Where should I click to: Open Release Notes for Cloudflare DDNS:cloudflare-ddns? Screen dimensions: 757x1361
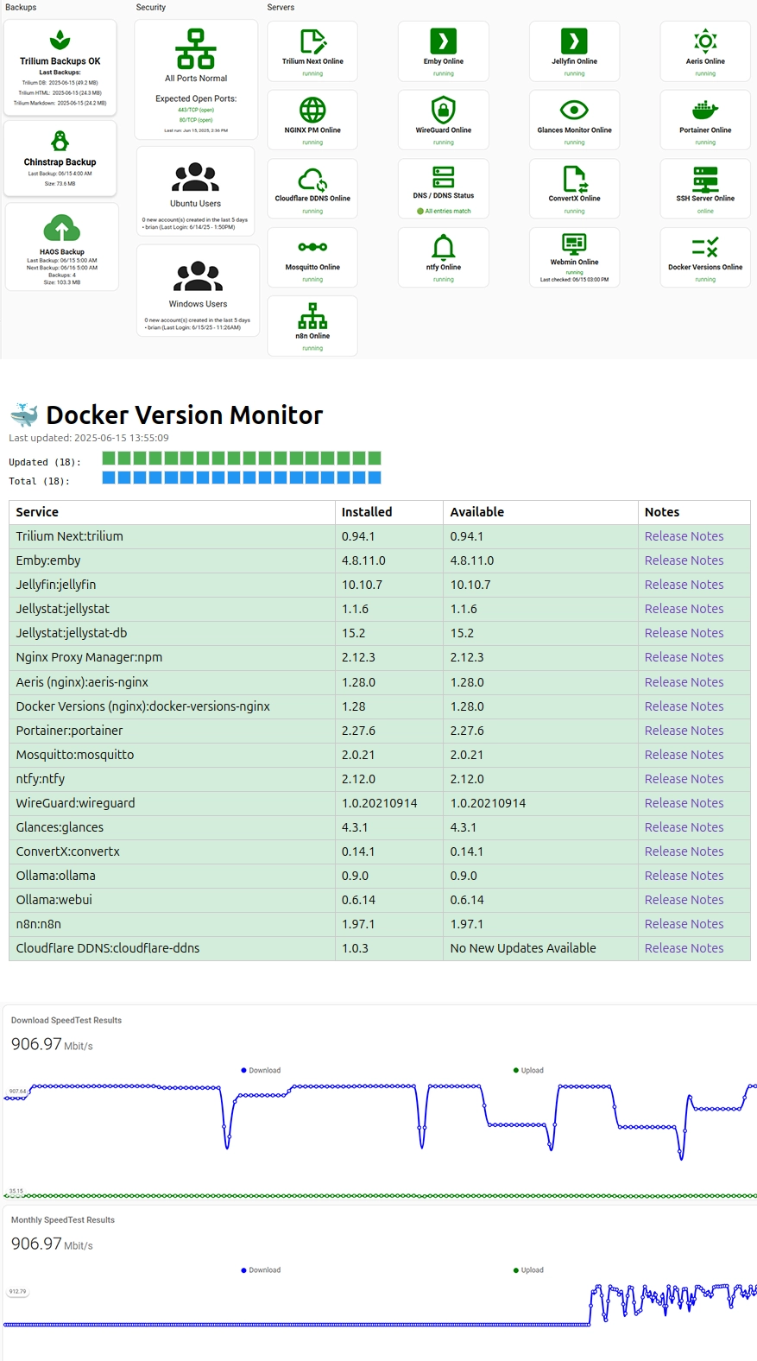coord(684,948)
